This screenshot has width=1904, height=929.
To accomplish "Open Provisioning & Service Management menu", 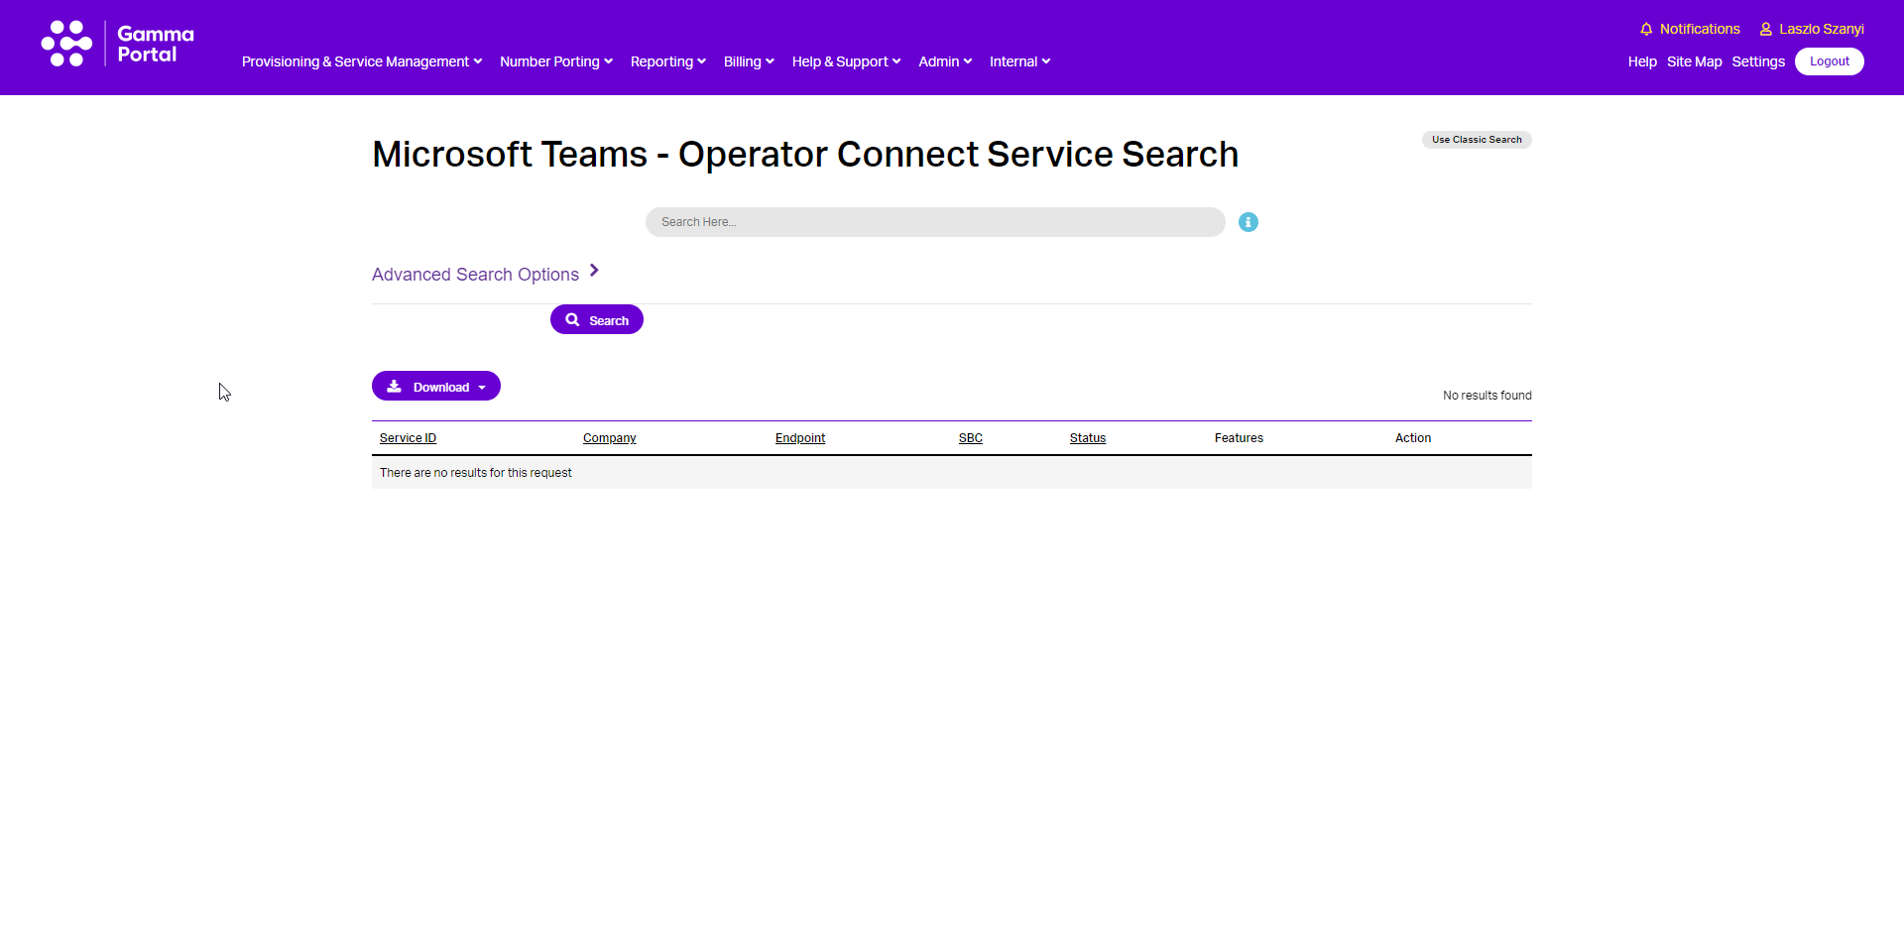I will (x=362, y=61).
